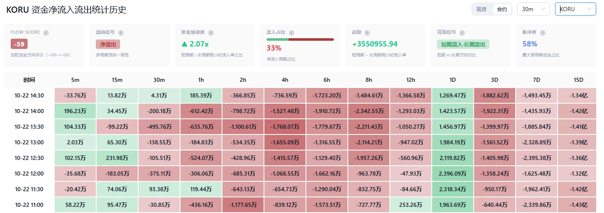Click cell showing -1,723.20万
The width and height of the screenshot is (604, 213).
point(327,95)
